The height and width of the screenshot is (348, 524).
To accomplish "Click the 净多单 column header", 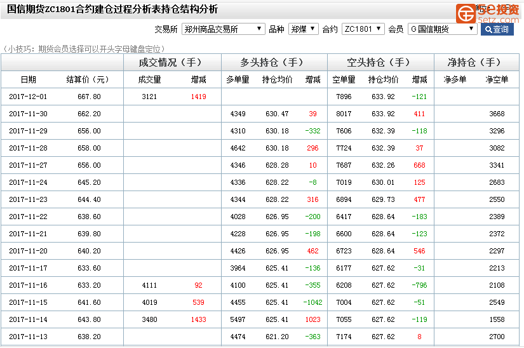I will click(x=455, y=79).
